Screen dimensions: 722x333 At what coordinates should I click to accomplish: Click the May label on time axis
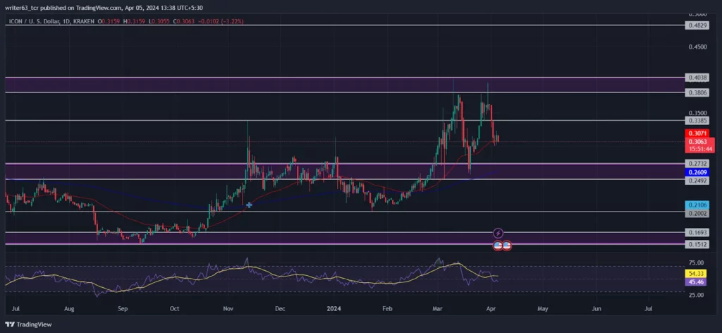543,307
